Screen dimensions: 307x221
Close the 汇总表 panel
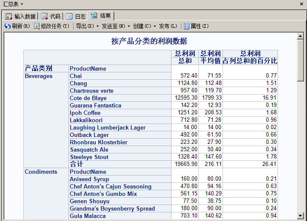pos(302,3)
